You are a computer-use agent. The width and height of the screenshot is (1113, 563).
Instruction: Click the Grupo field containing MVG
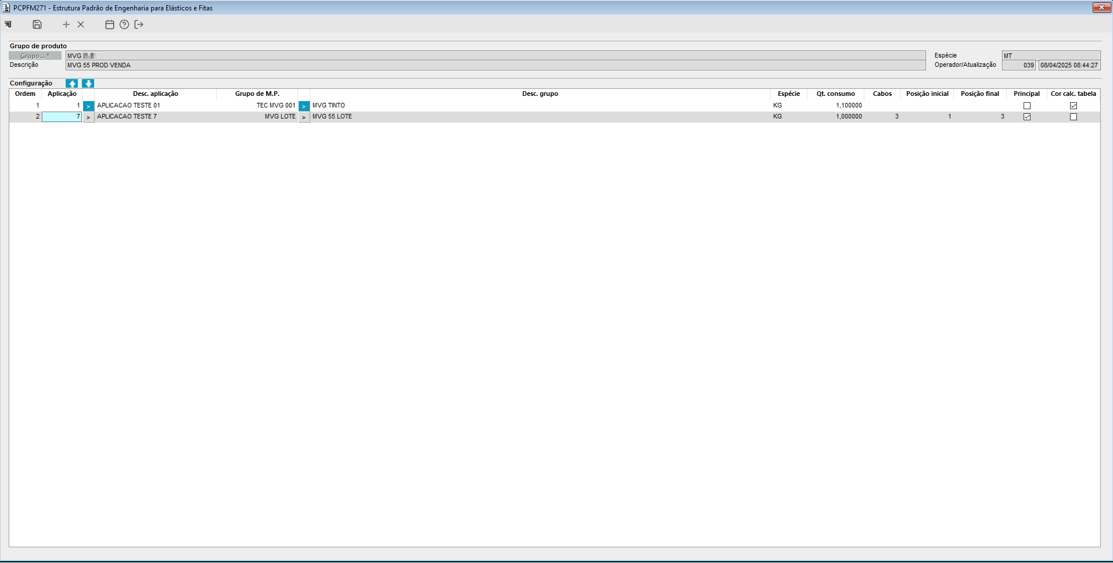496,56
